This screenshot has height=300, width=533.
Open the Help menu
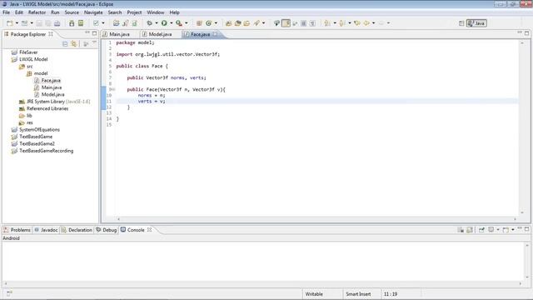point(174,12)
